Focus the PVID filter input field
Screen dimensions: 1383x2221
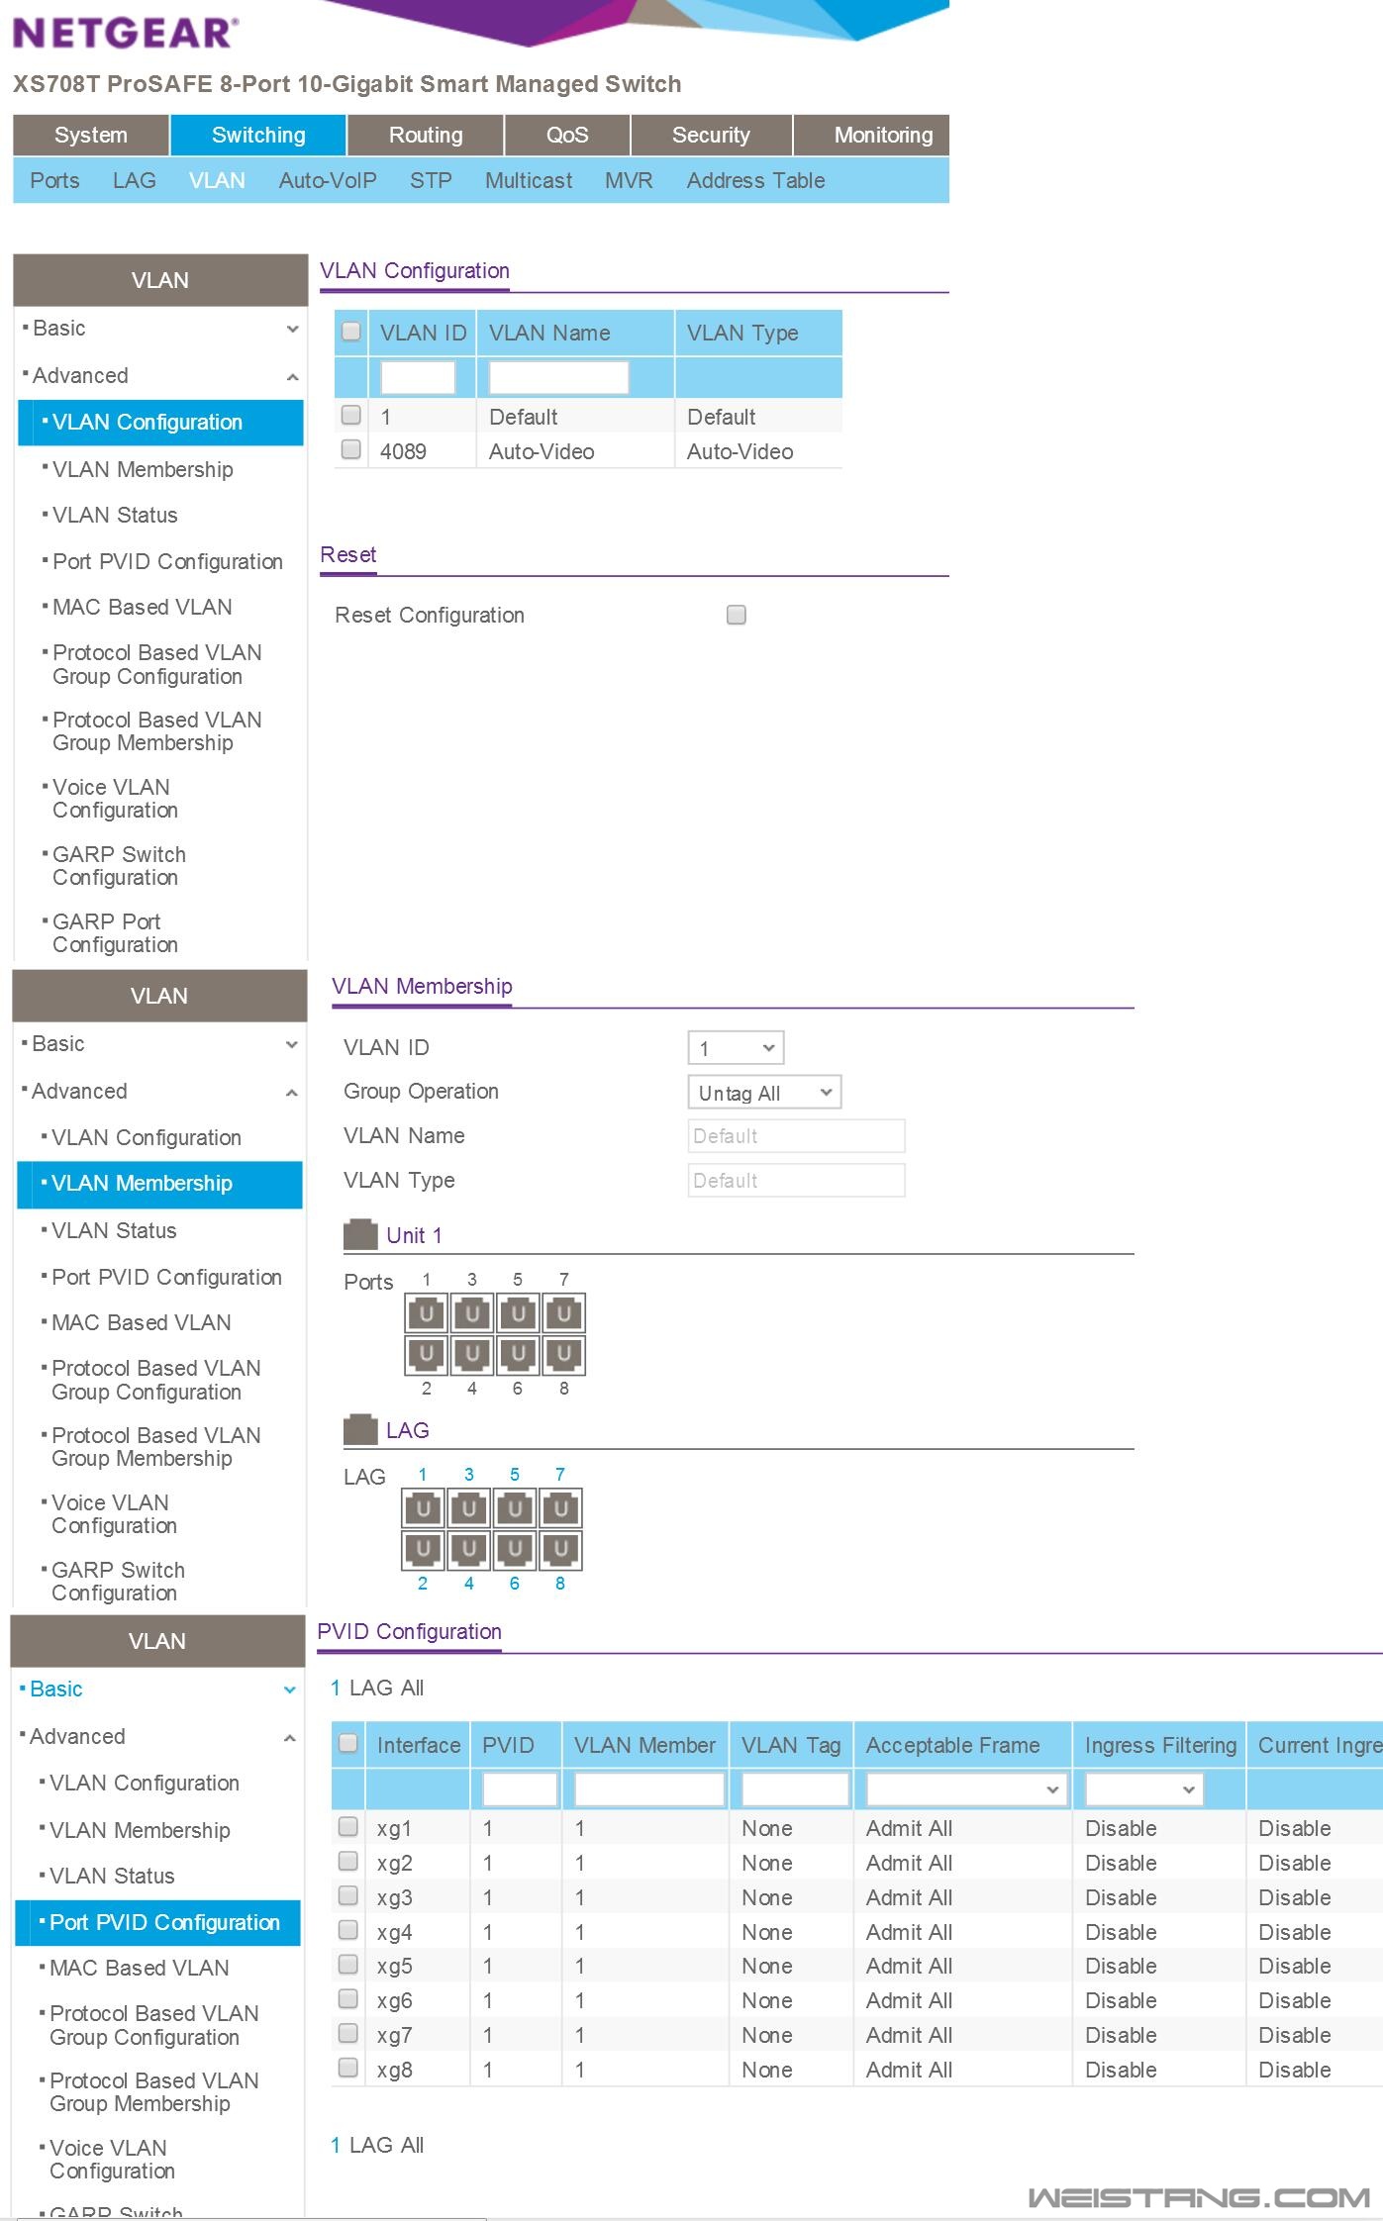coord(520,1788)
